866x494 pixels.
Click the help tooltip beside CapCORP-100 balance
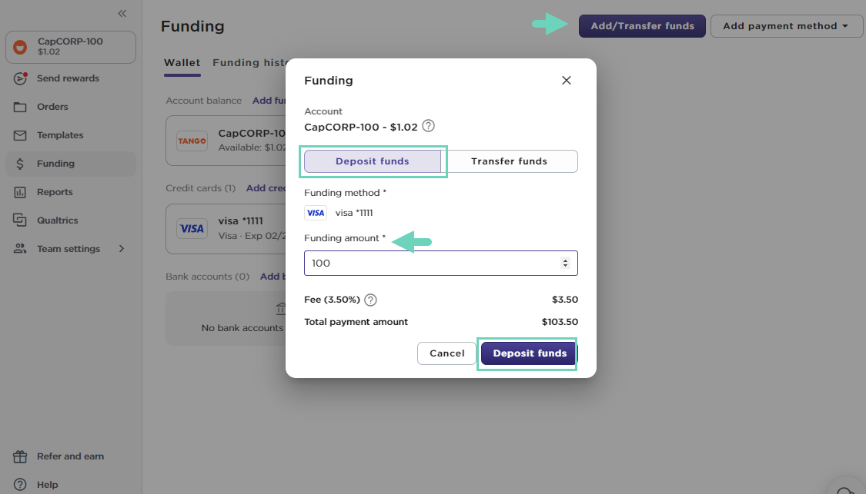tap(429, 126)
